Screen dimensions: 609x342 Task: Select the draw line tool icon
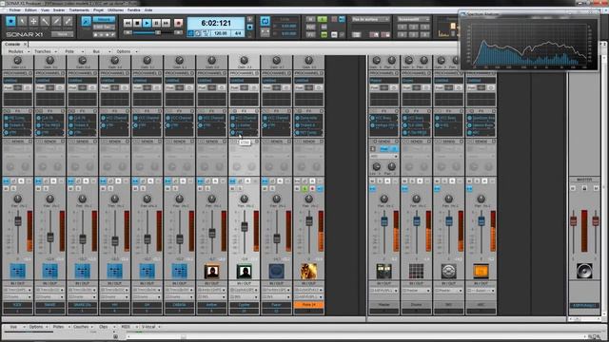tap(56, 21)
